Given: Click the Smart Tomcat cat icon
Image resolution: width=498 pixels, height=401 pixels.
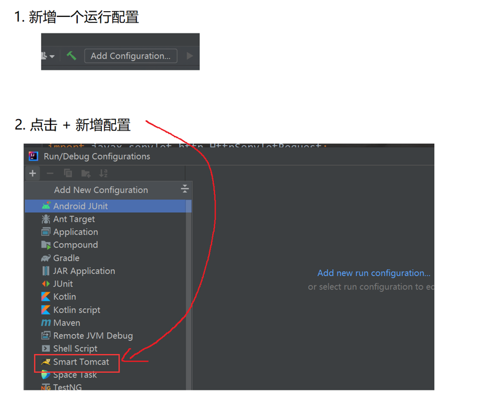Looking at the screenshot, I should pos(46,362).
